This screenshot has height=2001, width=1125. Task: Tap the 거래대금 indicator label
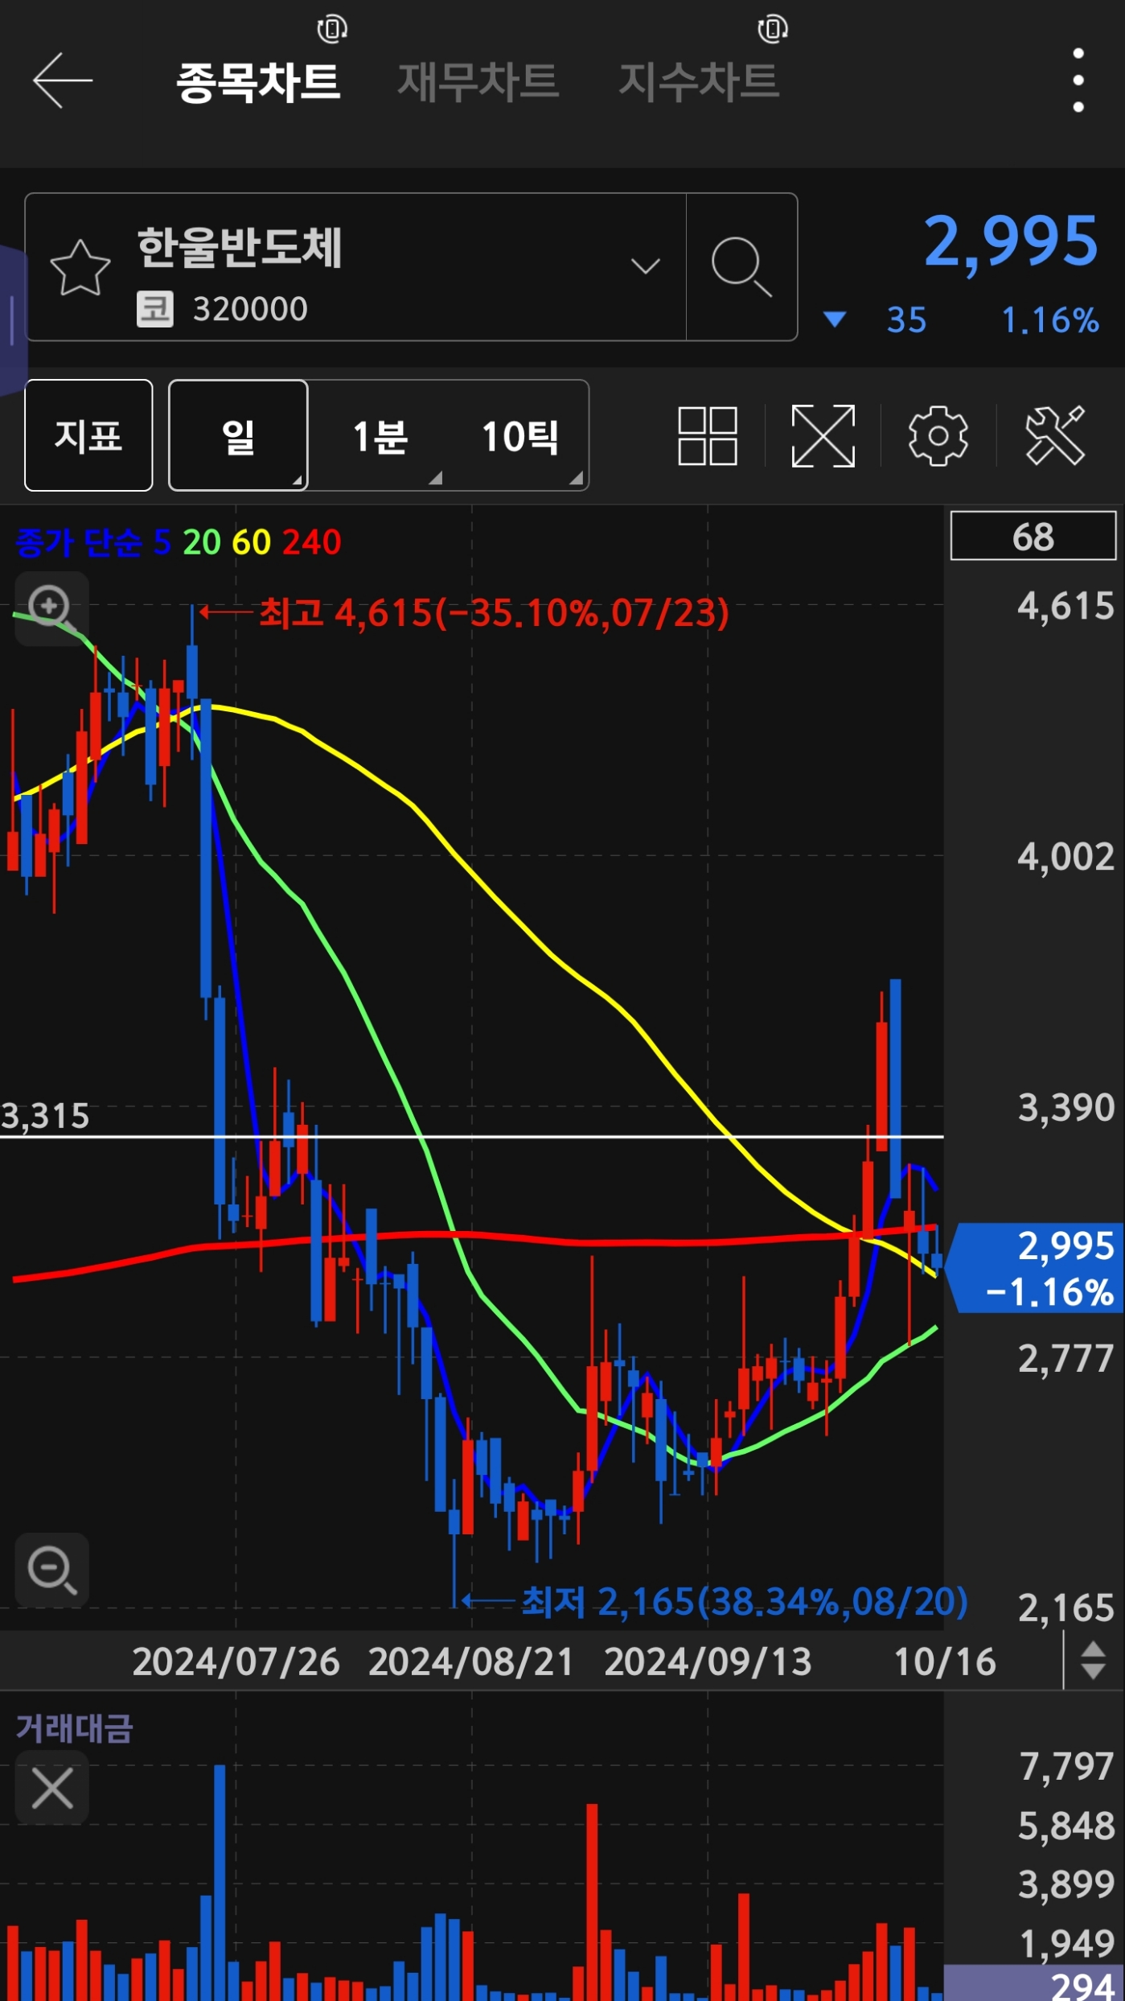point(74,1727)
